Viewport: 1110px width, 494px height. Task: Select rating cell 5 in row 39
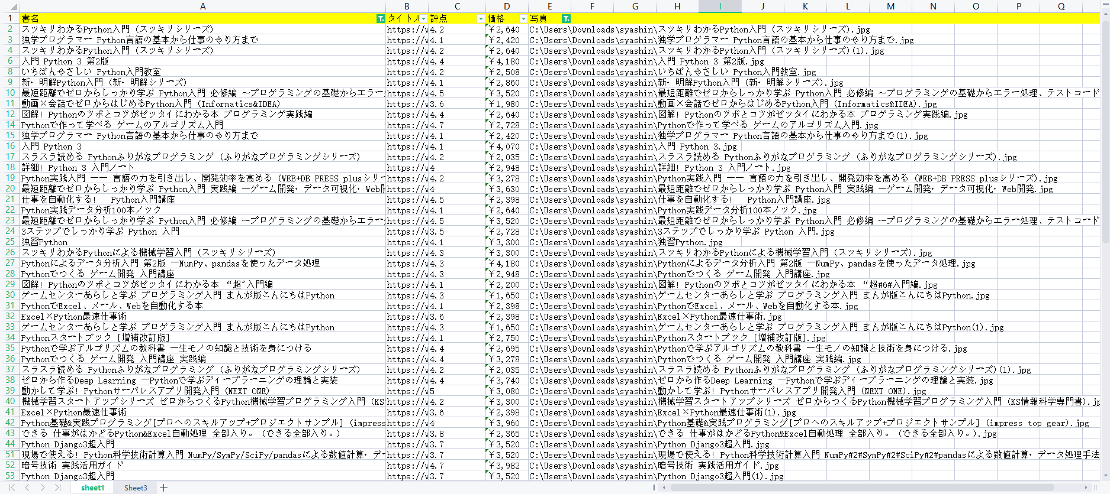(x=457, y=391)
